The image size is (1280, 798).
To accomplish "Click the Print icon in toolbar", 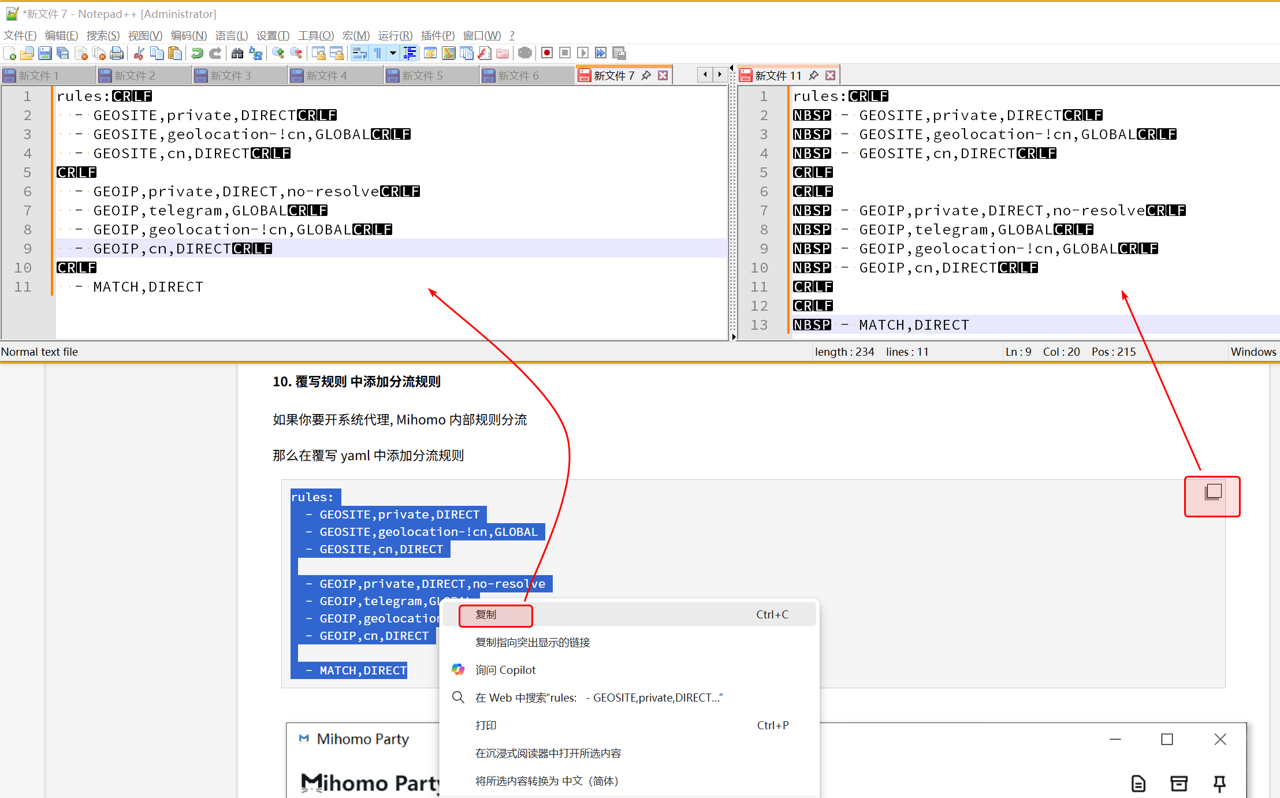I will tap(117, 53).
